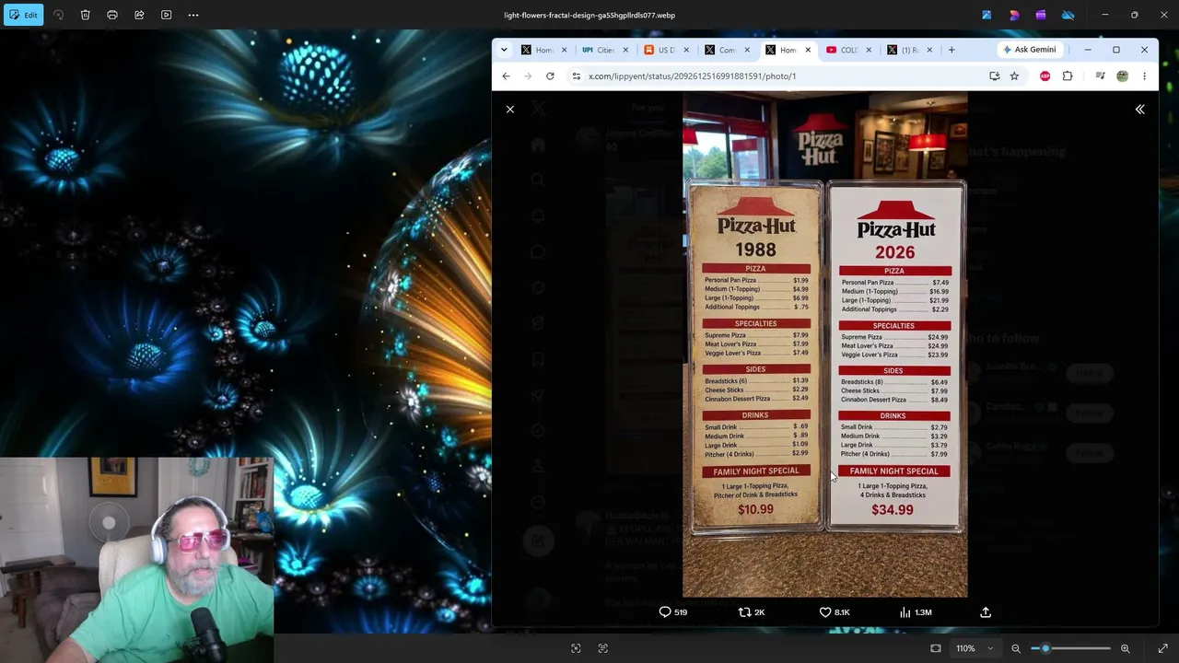
Task: Rotate the image in Photos app
Action: [x=58, y=15]
